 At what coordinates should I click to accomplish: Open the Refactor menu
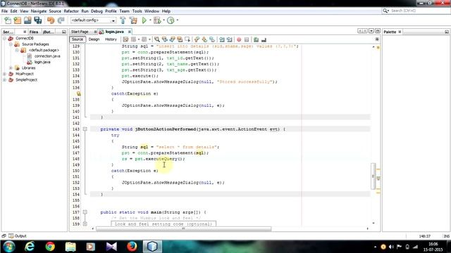click(x=71, y=11)
